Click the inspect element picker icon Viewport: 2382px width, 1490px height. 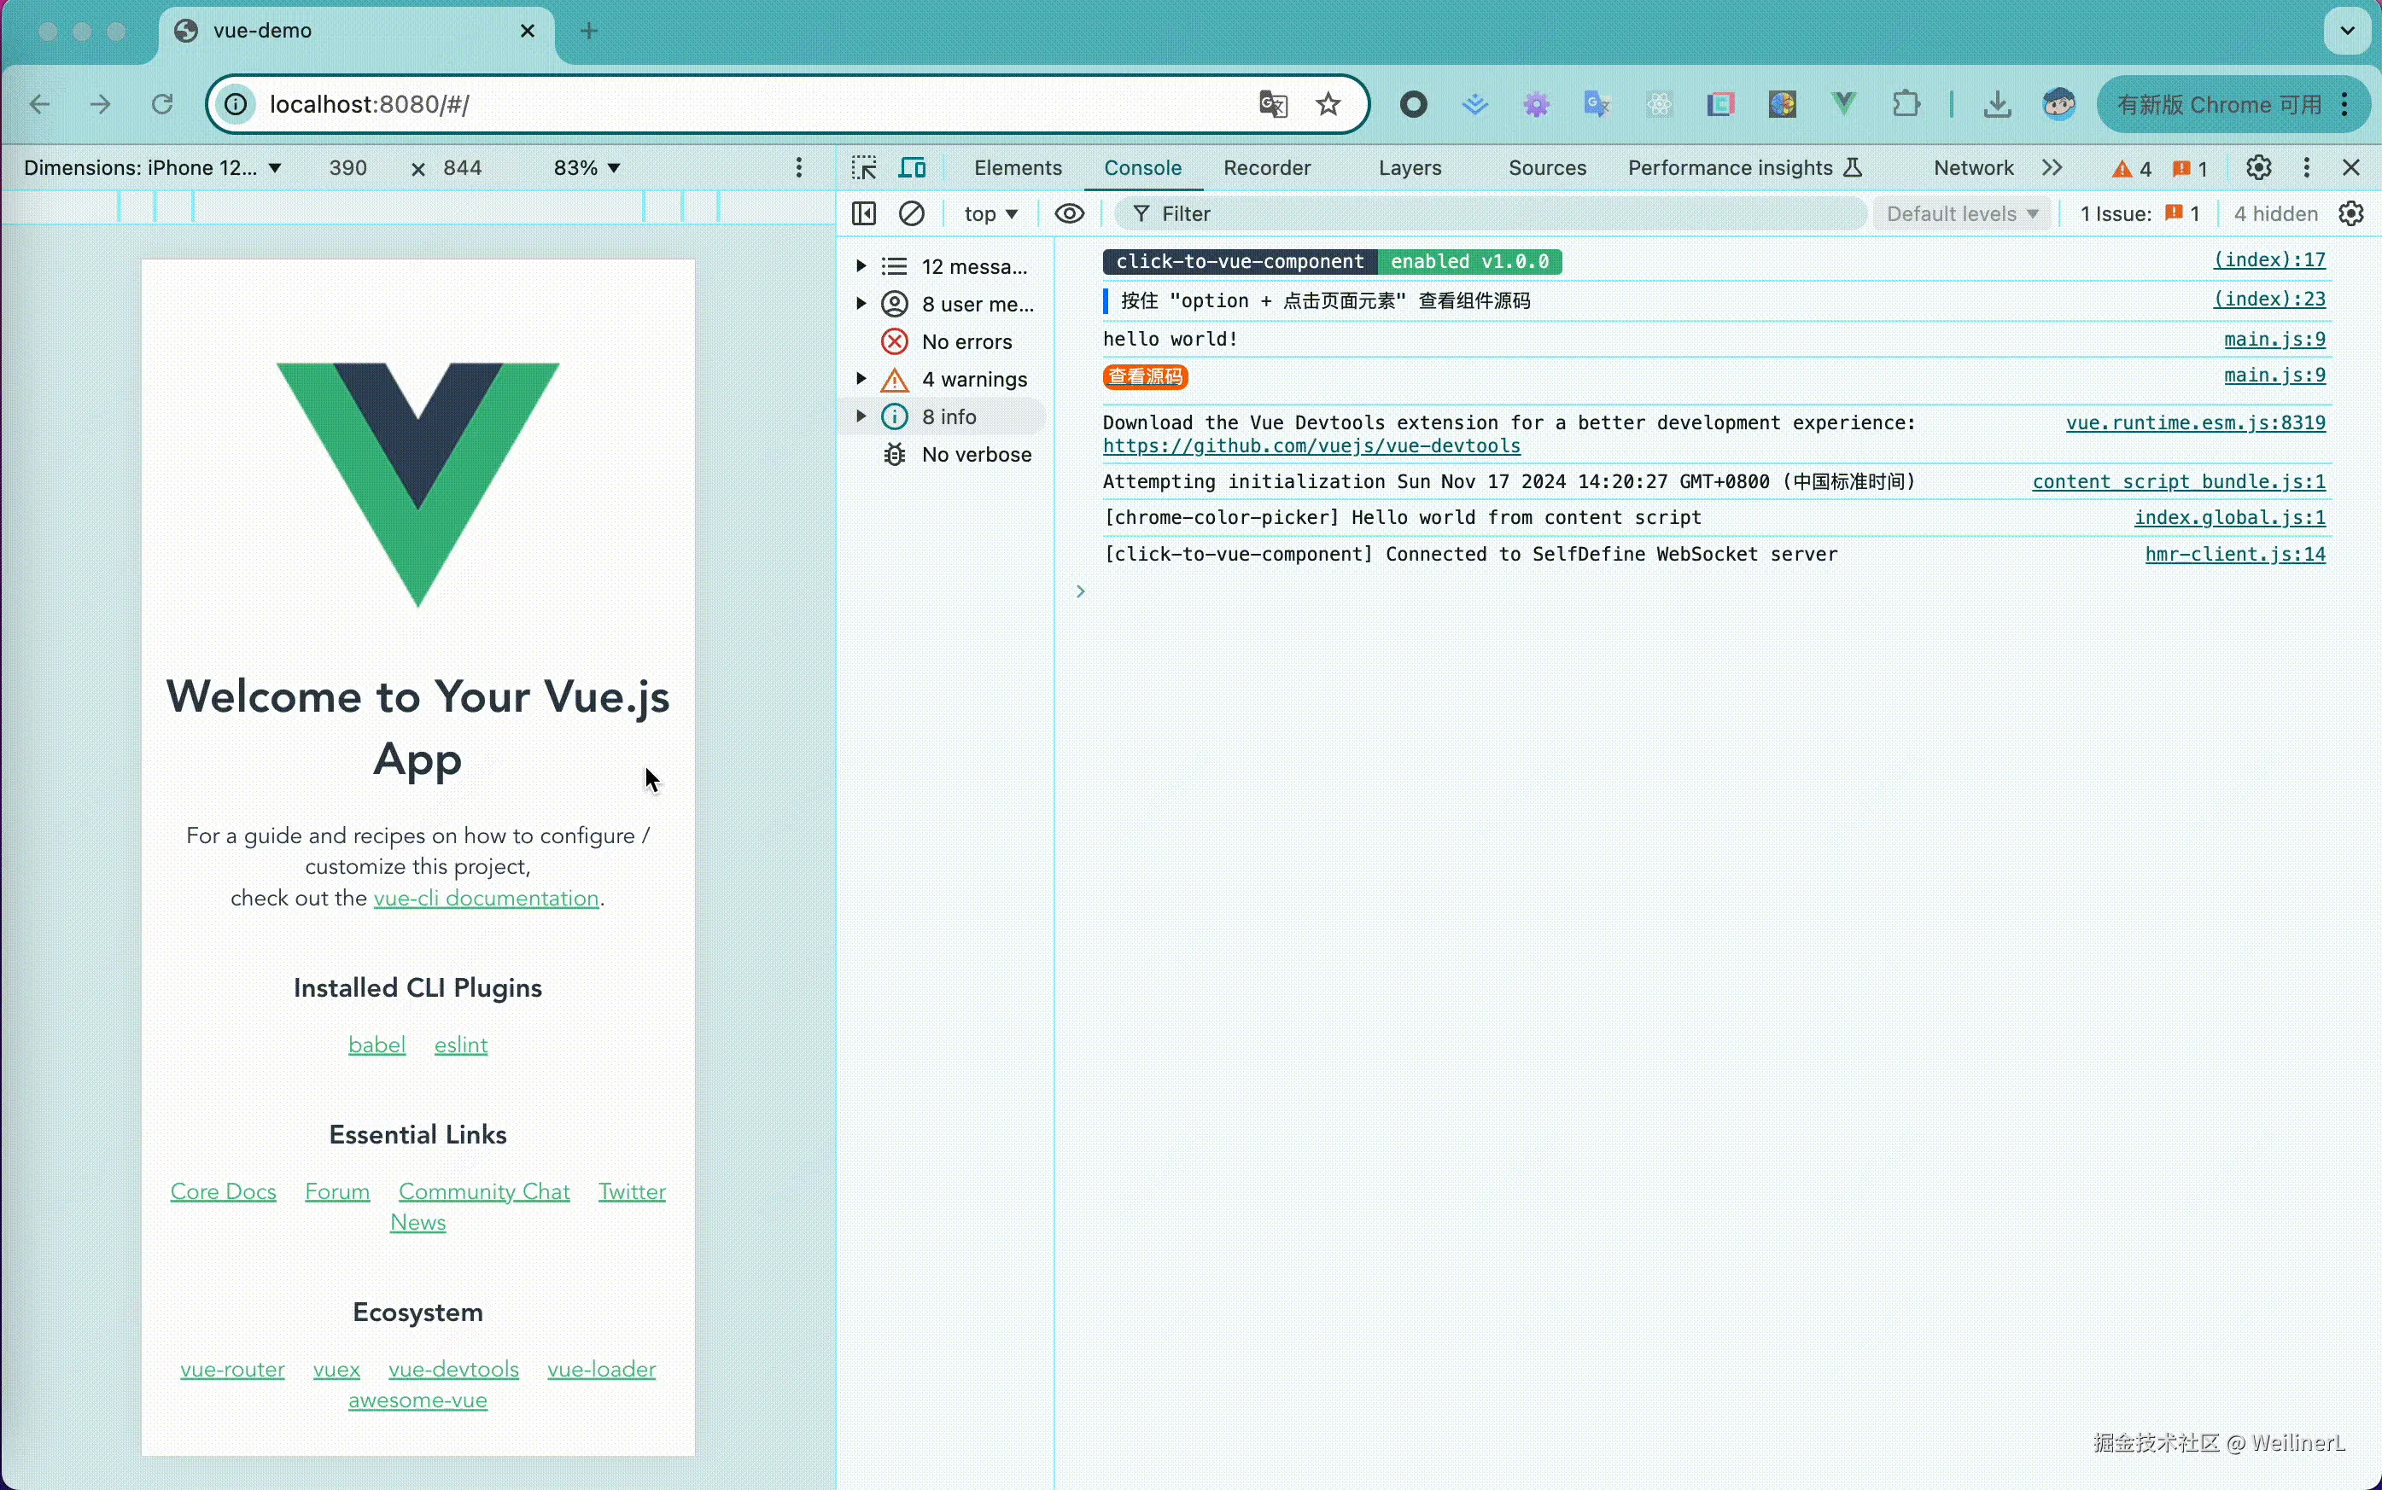tap(865, 167)
